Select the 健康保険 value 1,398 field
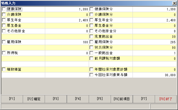This screenshot has width=178, height=110. (67, 9)
